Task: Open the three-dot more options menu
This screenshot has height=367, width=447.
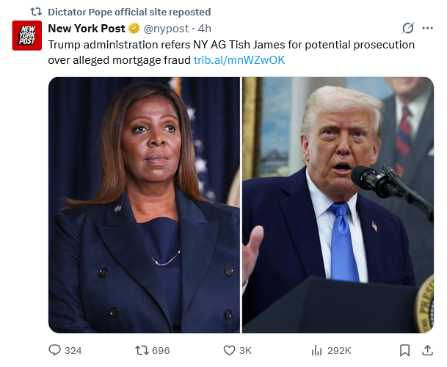Action: [427, 28]
